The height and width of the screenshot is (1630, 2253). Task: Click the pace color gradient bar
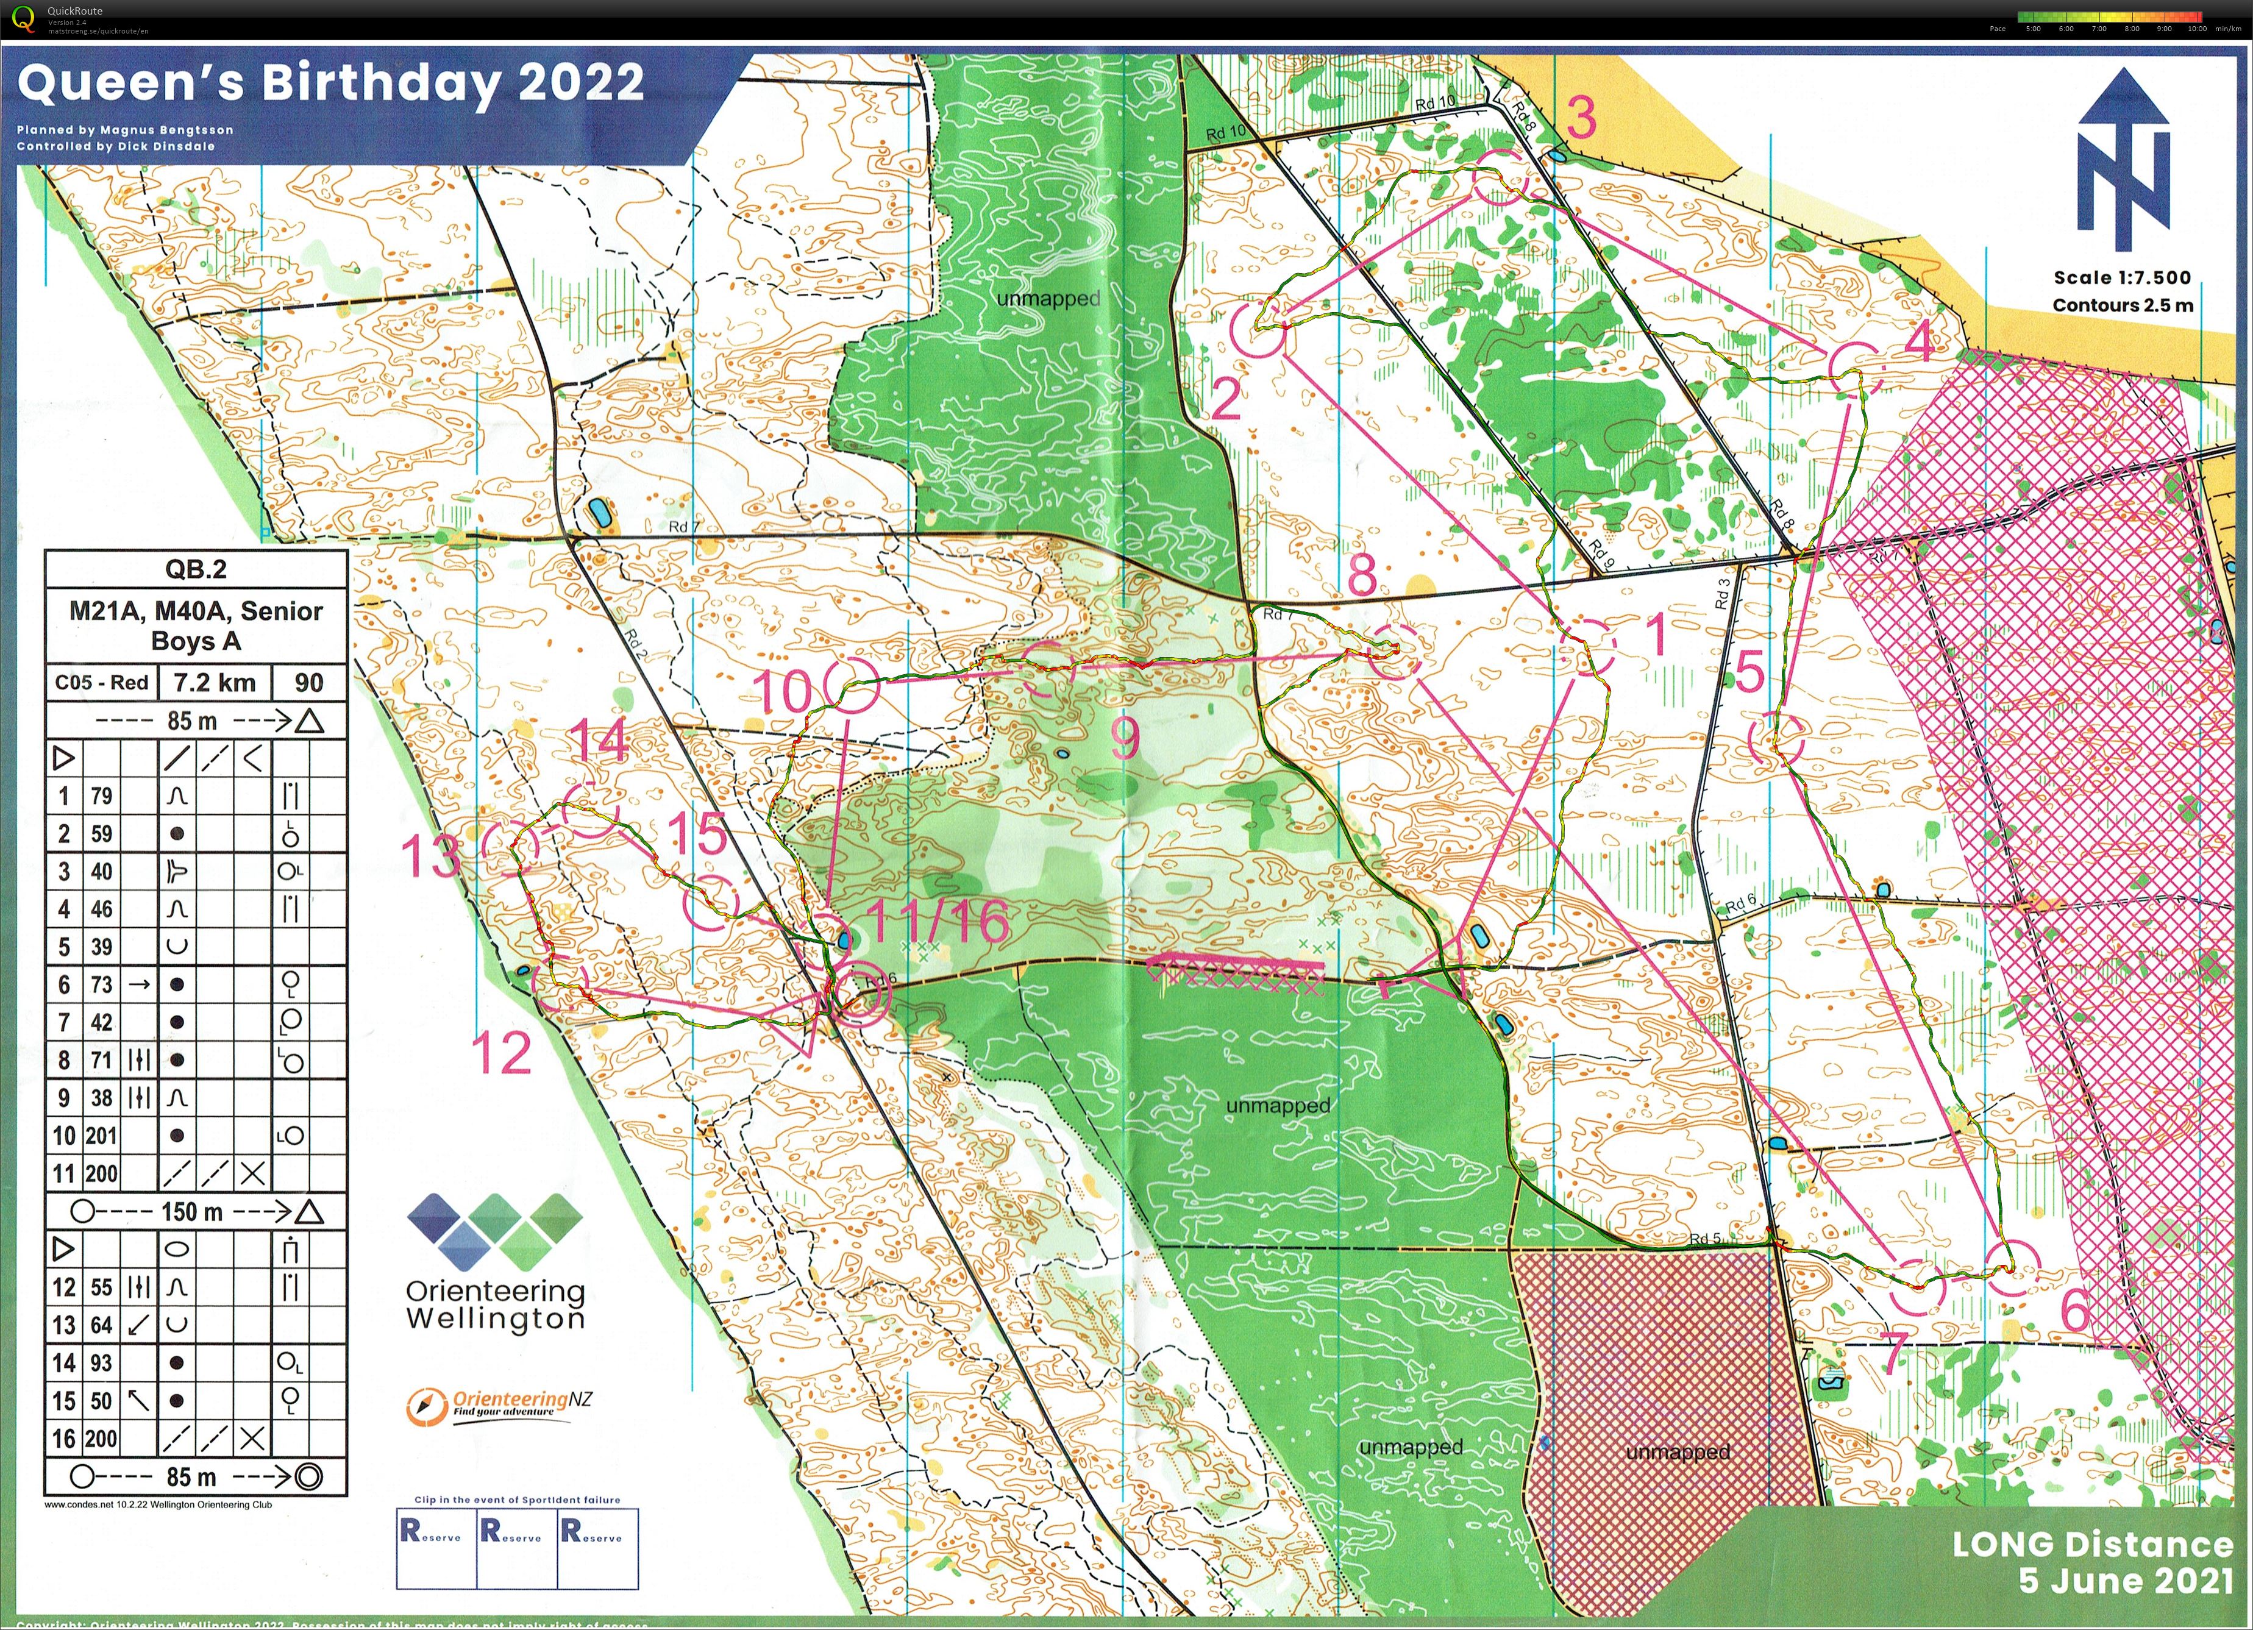click(x=2110, y=17)
